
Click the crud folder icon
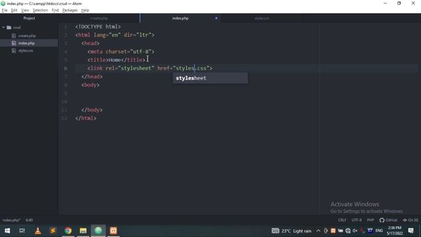(9, 28)
